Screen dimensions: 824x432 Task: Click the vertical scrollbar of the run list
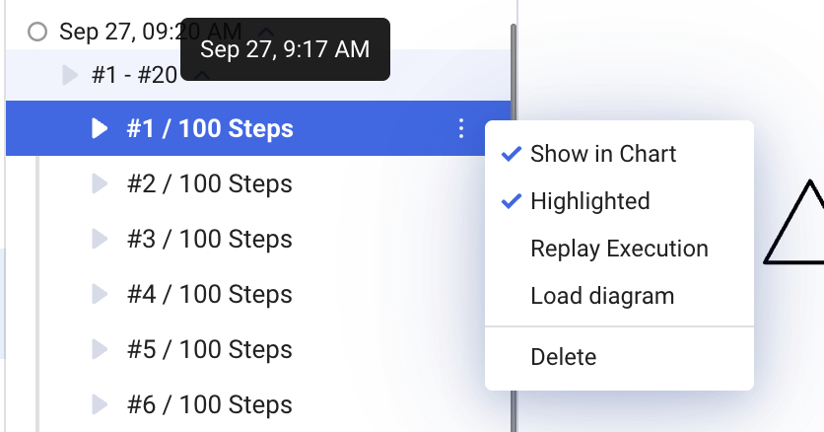pyautogui.click(x=514, y=226)
